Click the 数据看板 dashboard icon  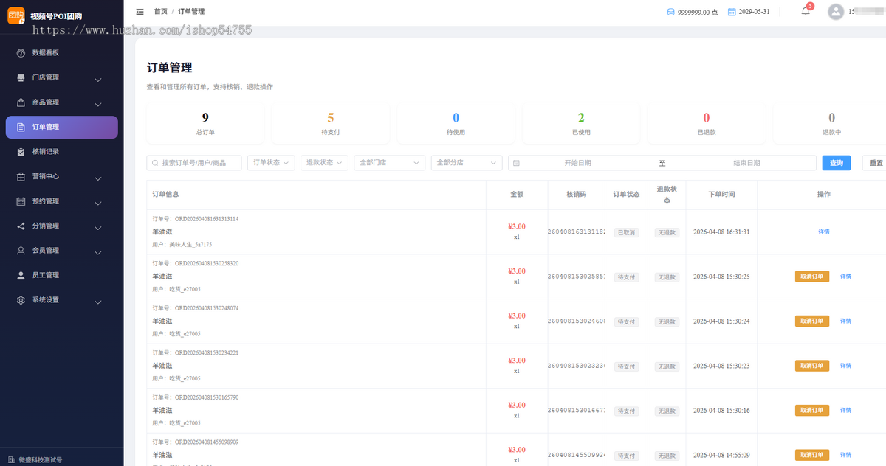21,53
